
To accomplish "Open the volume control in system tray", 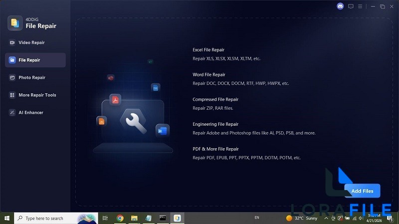I will (x=361, y=218).
